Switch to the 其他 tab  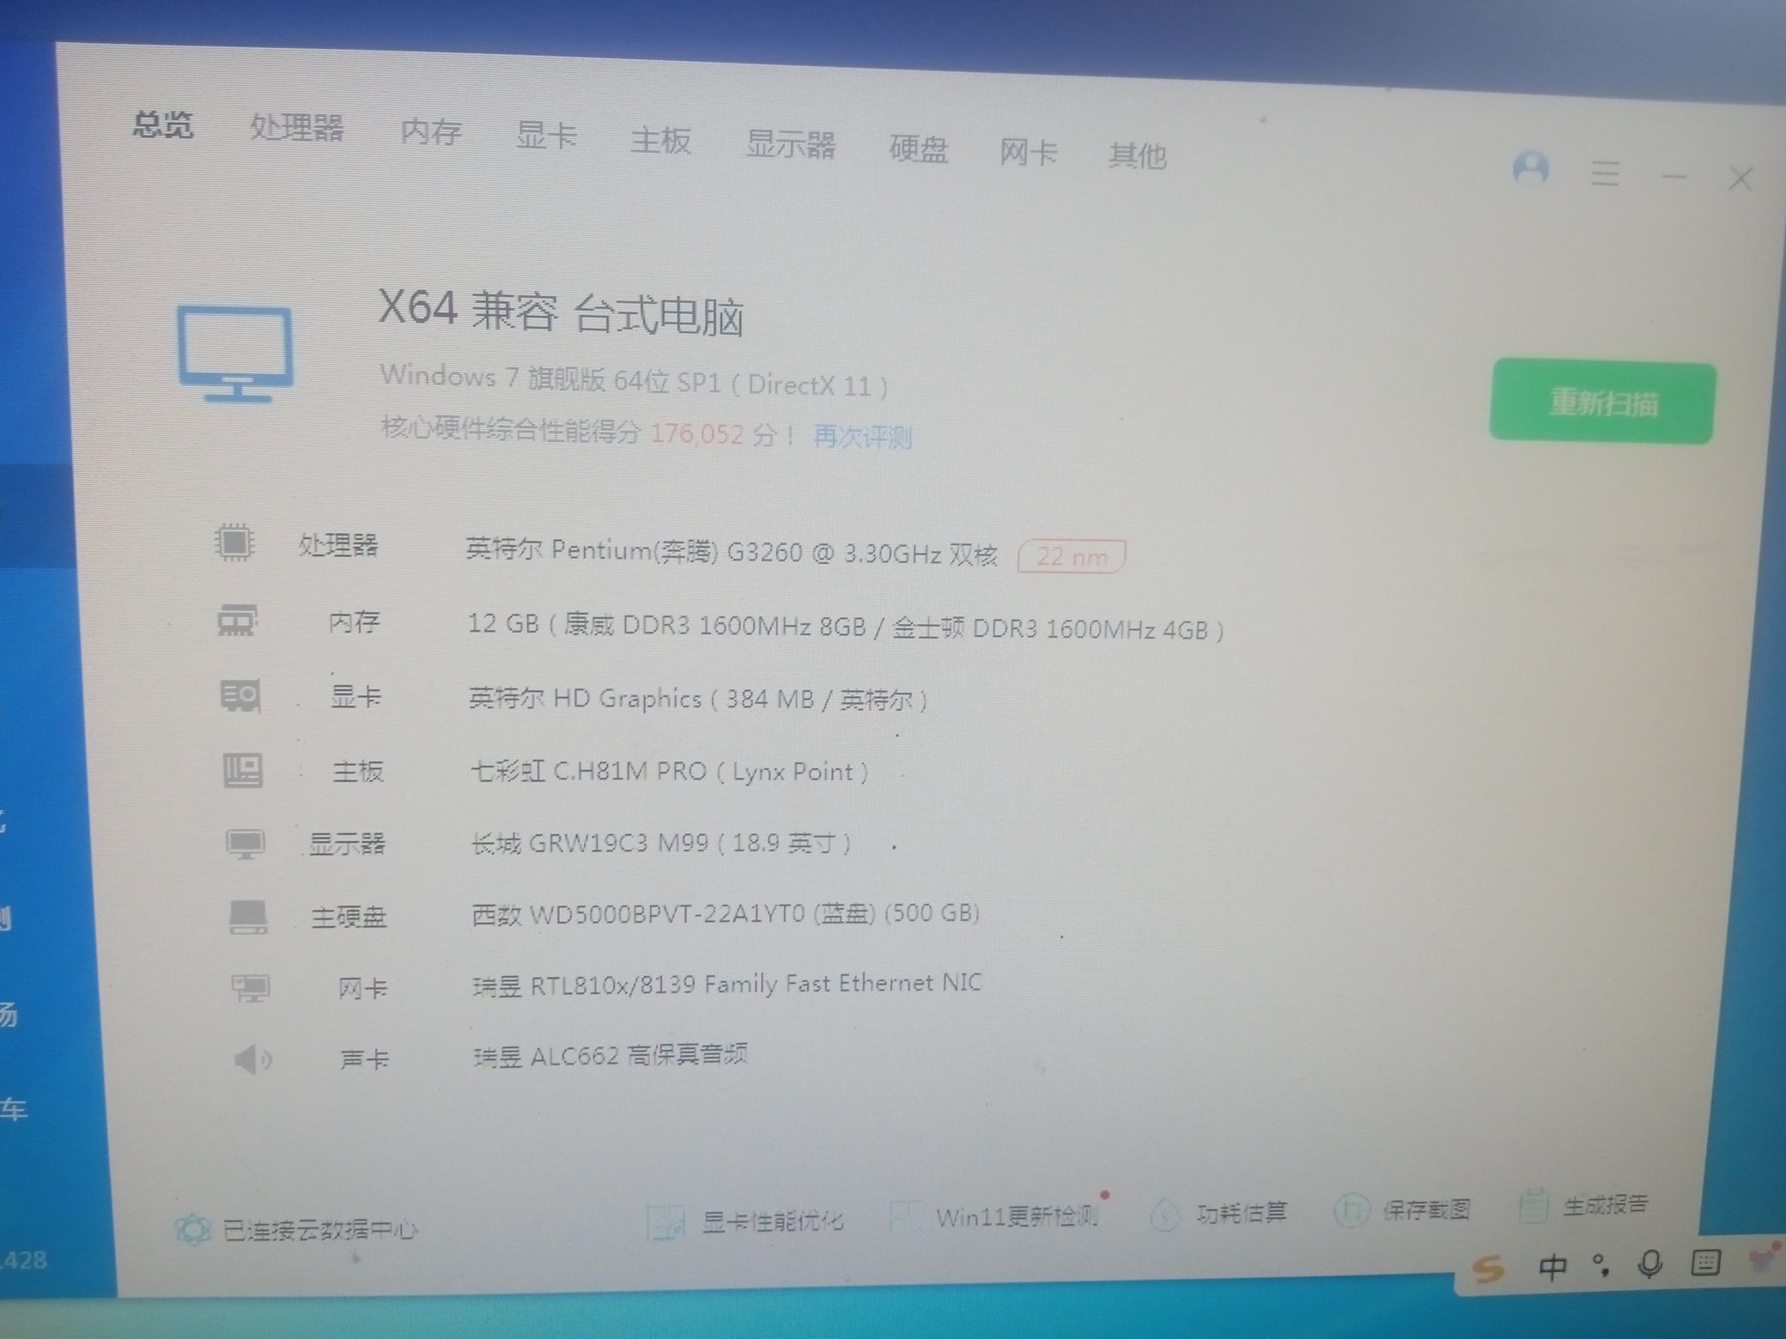point(1138,156)
